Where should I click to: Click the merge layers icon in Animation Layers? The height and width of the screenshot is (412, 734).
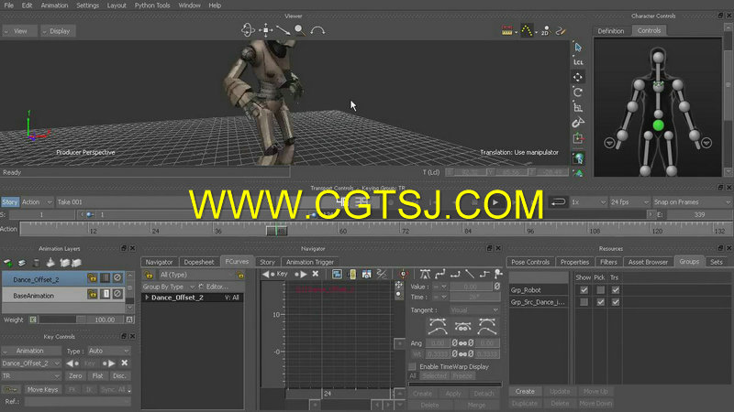coord(50,263)
